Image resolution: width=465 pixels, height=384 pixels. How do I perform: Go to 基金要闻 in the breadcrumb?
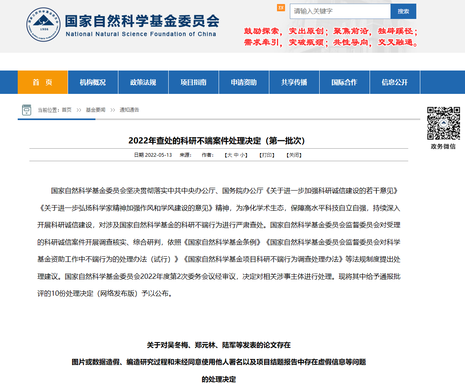95,110
